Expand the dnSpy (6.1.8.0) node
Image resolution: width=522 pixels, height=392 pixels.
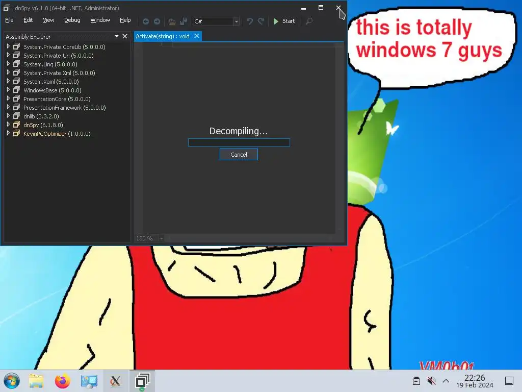(x=8, y=125)
